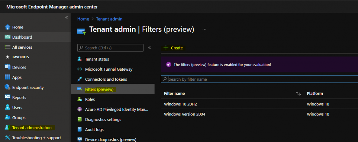Click Platform cell of Windows 10 20H2 row
The image size is (358, 142).
318,104
